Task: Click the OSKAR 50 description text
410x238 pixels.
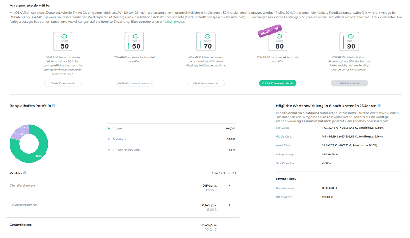Action: [x=63, y=65]
